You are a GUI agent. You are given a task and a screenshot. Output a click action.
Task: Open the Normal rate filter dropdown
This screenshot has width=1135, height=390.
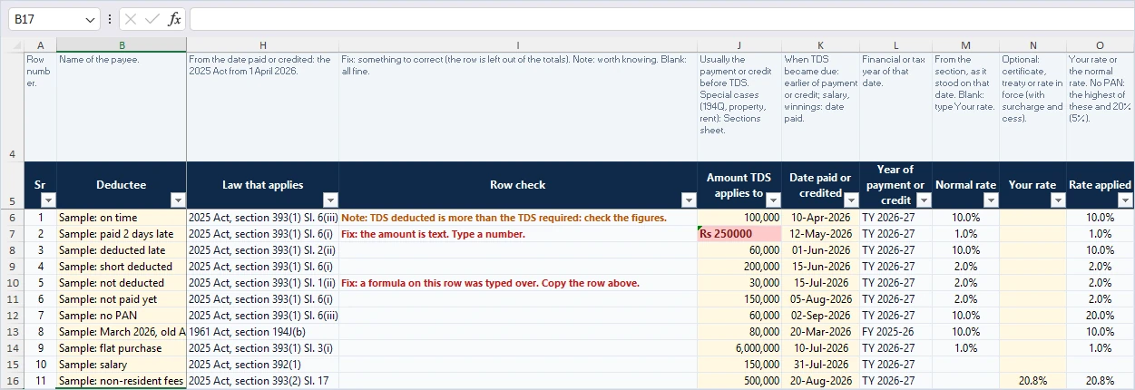[991, 200]
